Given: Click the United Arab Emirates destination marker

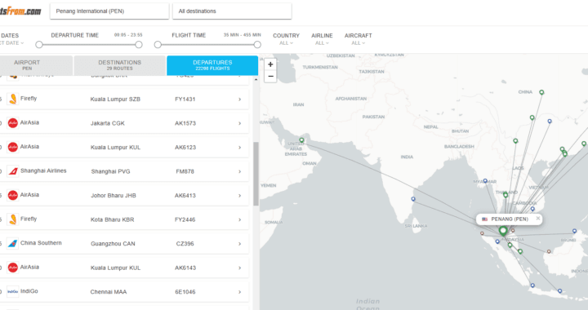Looking at the screenshot, I should tap(301, 140).
